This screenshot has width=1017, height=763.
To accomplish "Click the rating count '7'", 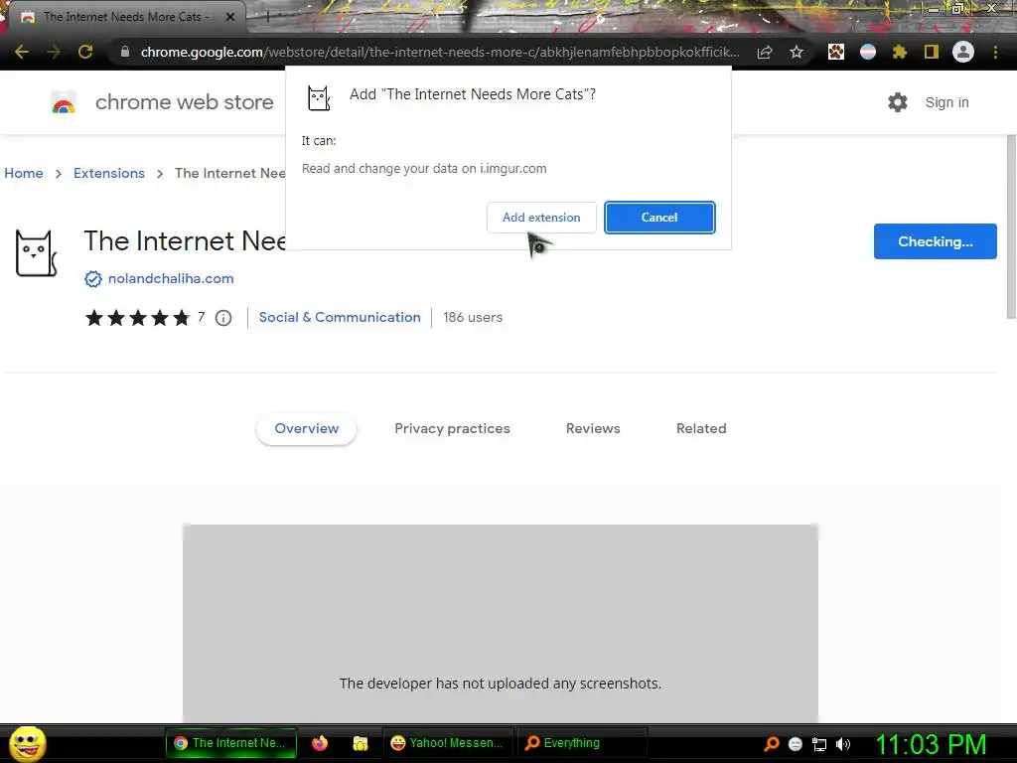I will click(x=201, y=317).
